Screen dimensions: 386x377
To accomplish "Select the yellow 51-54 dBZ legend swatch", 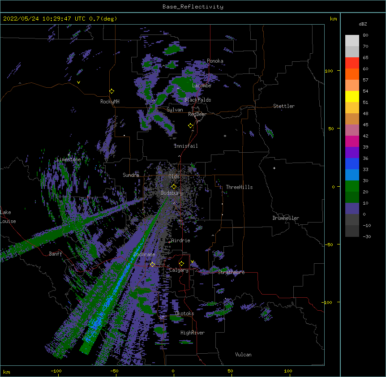I will point(352,96).
